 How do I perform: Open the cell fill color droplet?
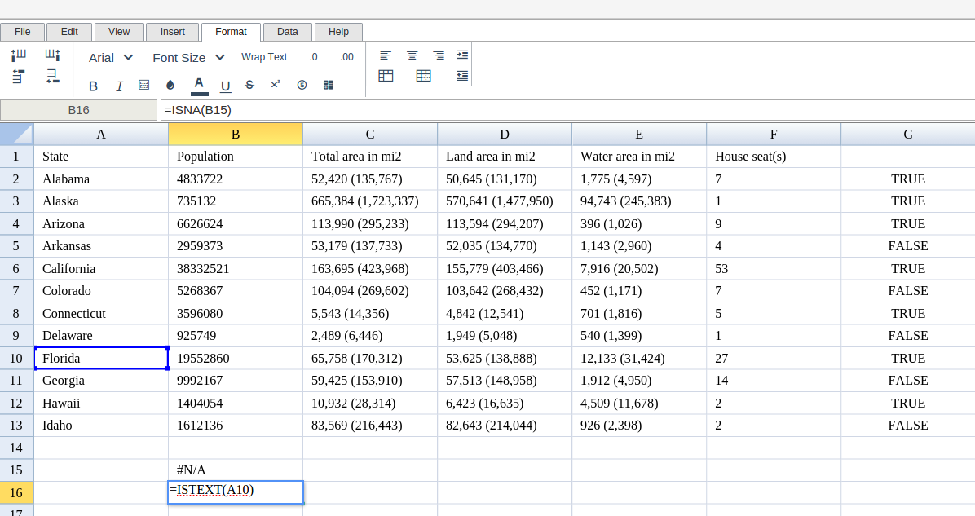click(x=170, y=85)
